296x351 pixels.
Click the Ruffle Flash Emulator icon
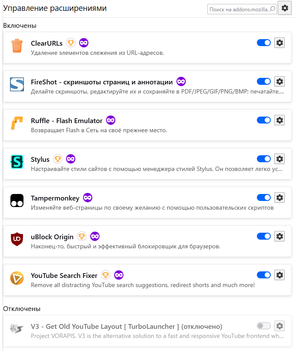click(x=17, y=123)
